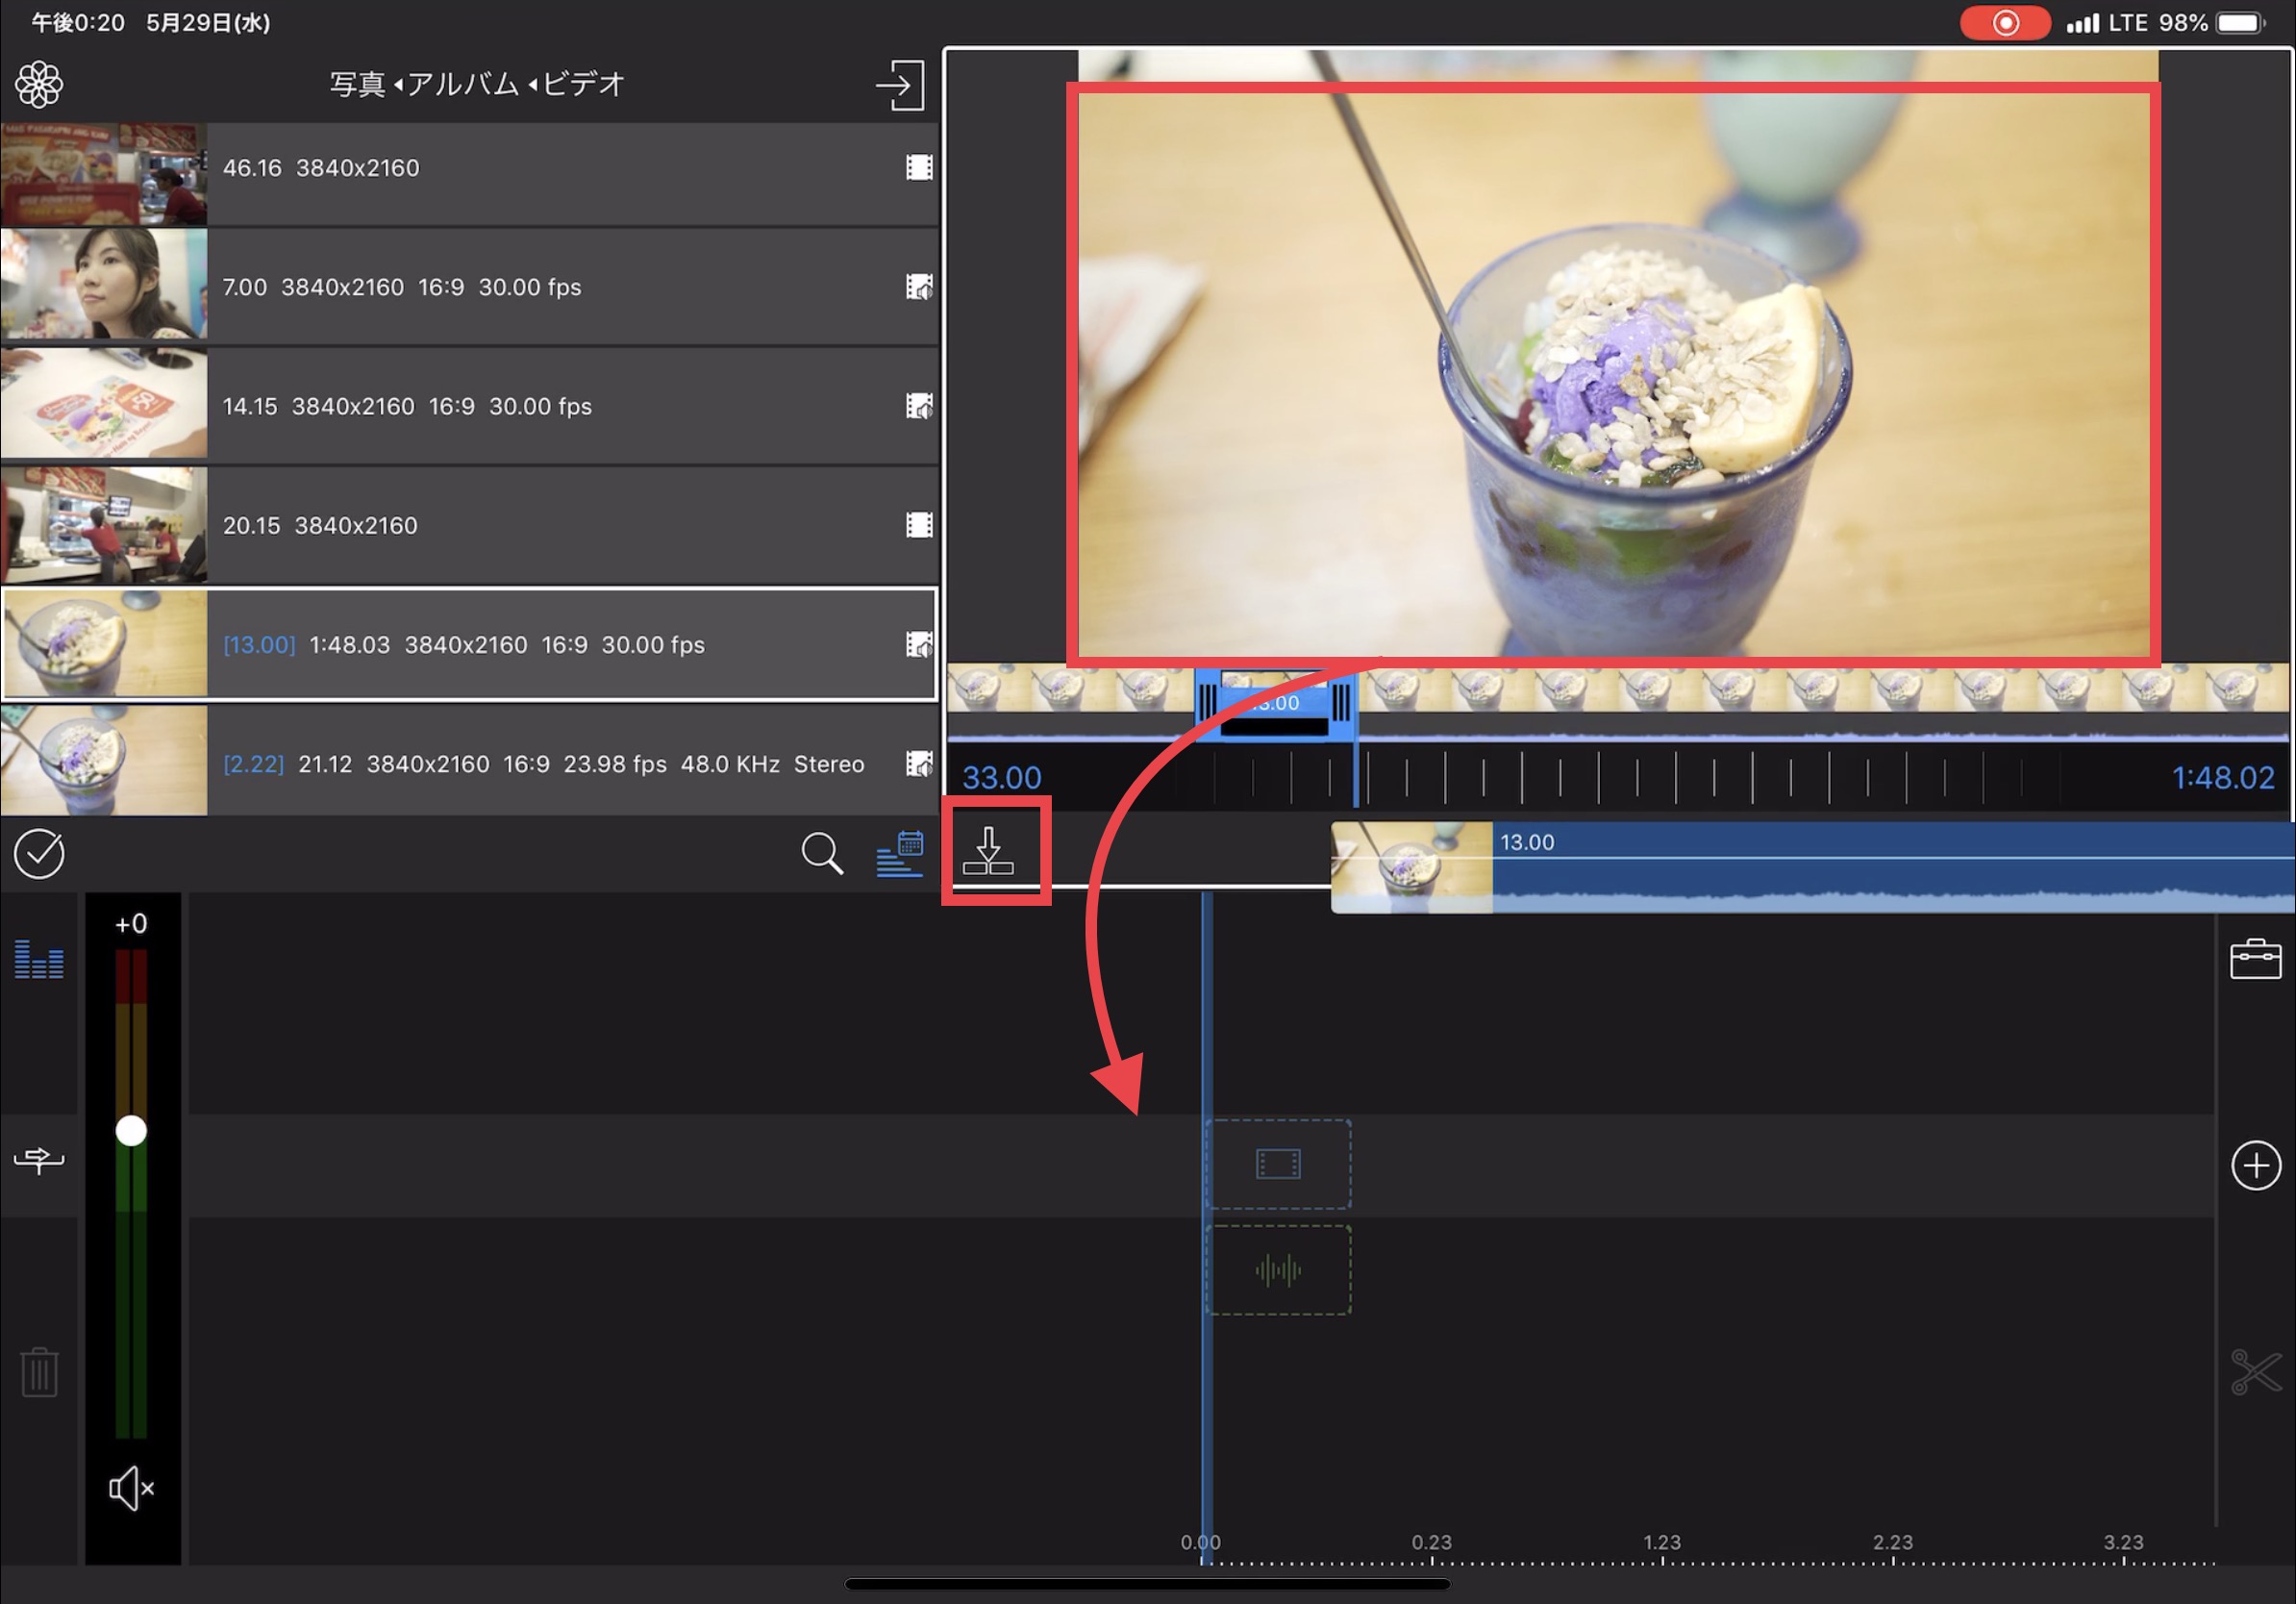Click the 21.12 23.98 fps clip thumbnail
2296x1604 pixels.
point(104,762)
